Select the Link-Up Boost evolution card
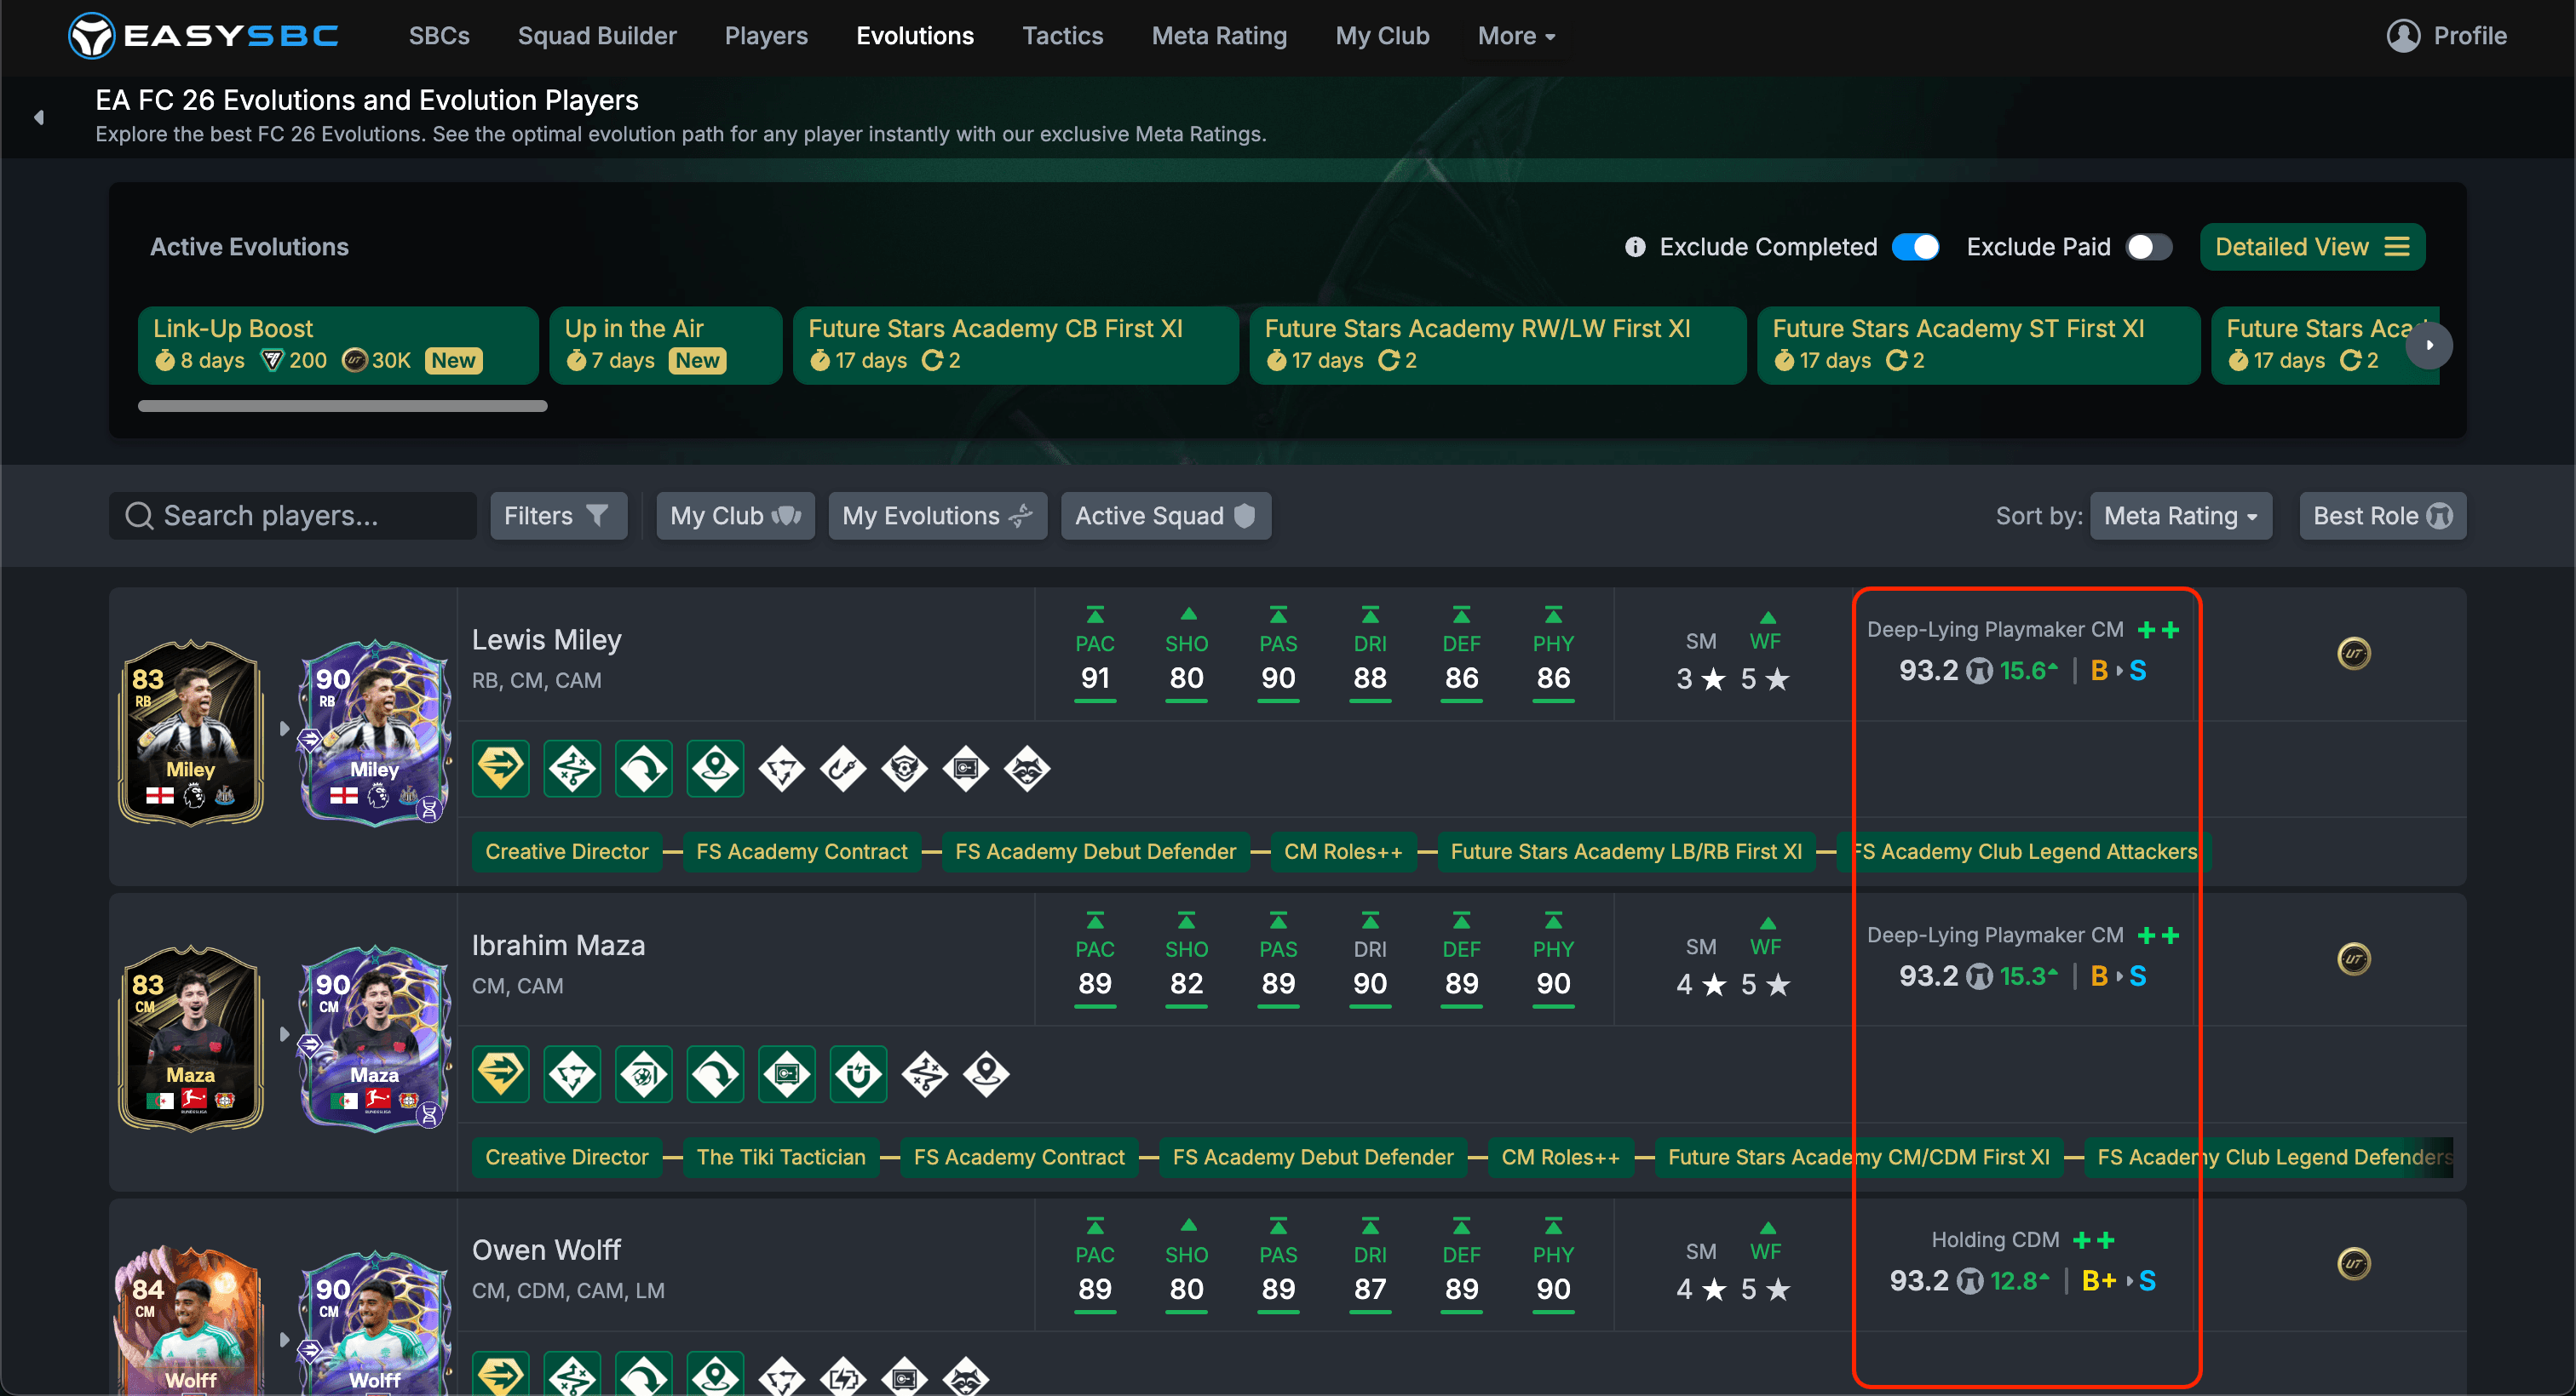The width and height of the screenshot is (2576, 1396). click(x=338, y=345)
